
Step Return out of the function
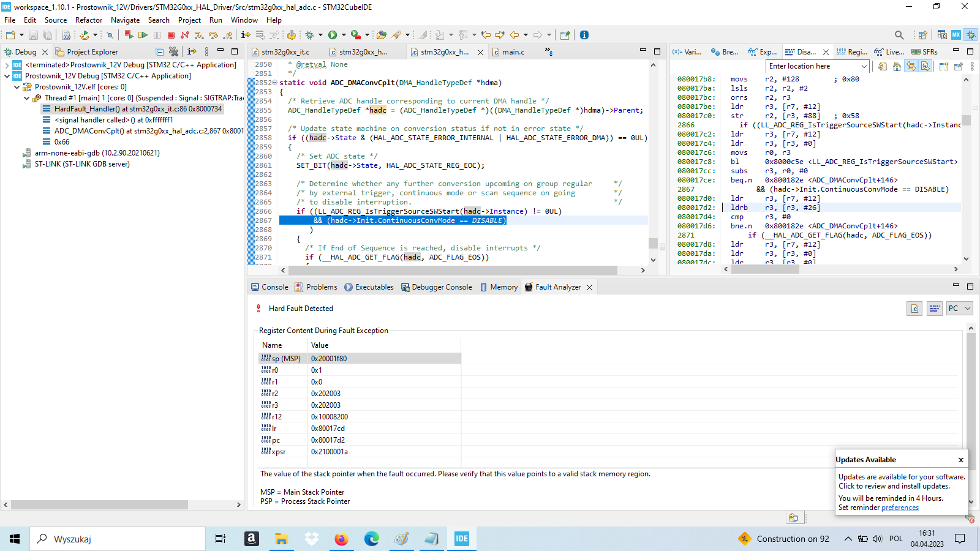click(227, 35)
